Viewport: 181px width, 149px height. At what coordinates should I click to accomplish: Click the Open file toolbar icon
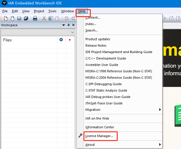[12, 18]
